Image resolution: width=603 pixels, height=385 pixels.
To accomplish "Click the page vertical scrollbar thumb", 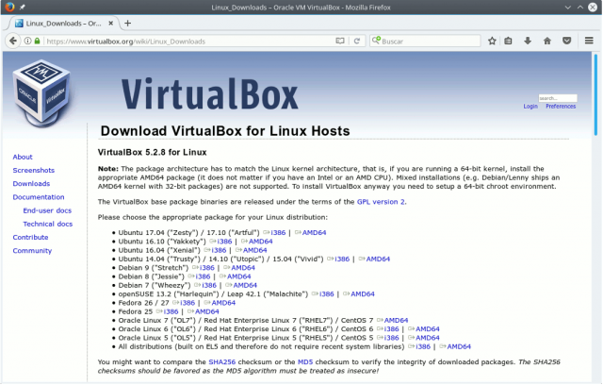I will click(595, 94).
